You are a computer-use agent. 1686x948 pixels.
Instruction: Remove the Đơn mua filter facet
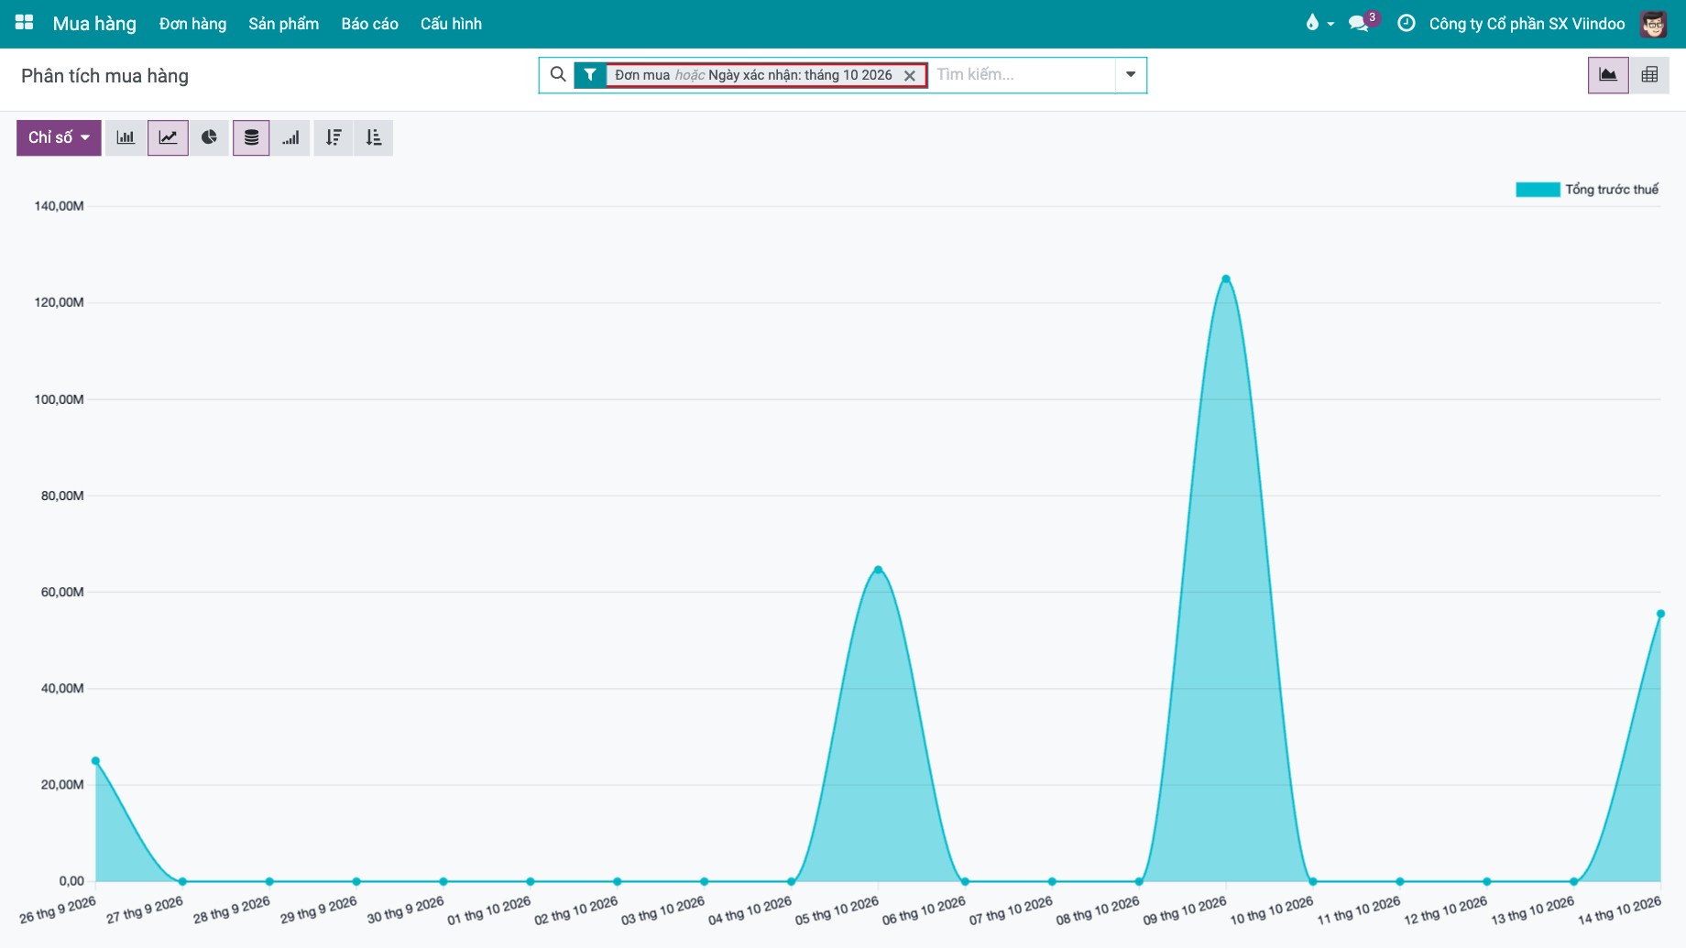909,75
